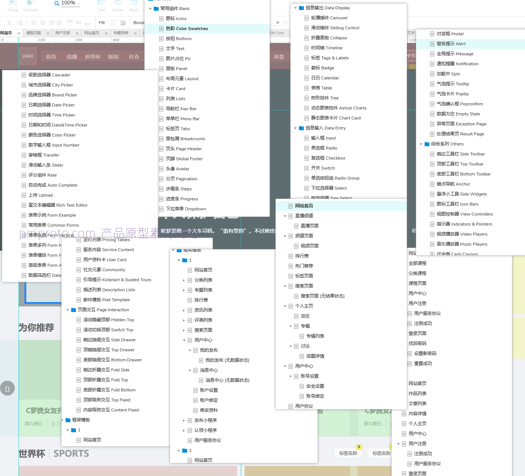
Task: Collapse the 信息输入 Data Entry folder
Action: 296,128
